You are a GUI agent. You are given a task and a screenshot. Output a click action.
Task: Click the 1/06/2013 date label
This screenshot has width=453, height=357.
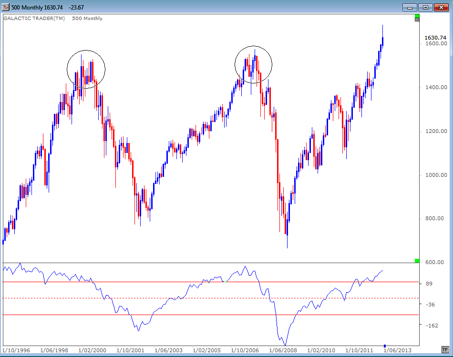coord(398,350)
